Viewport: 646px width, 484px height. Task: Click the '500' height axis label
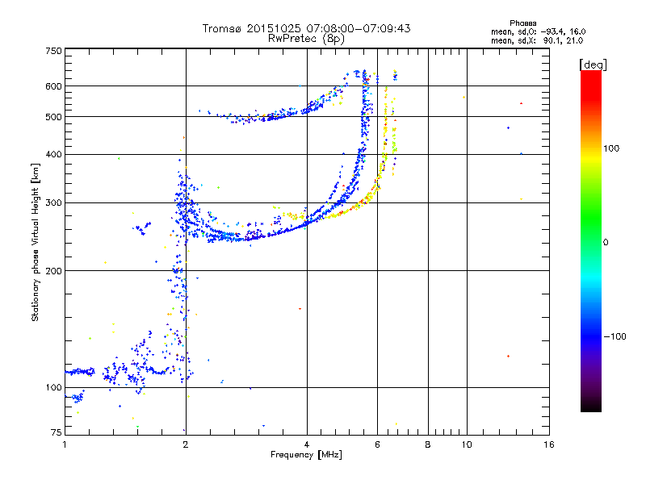[x=53, y=117]
